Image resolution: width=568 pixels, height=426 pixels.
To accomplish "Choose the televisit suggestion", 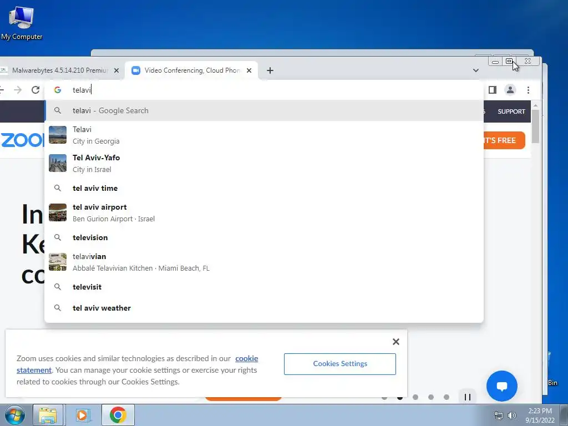I will [263, 287].
